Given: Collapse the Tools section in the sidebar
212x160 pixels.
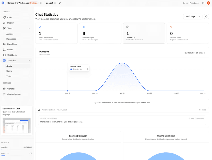Looking at the screenshot, I should point(29,28).
